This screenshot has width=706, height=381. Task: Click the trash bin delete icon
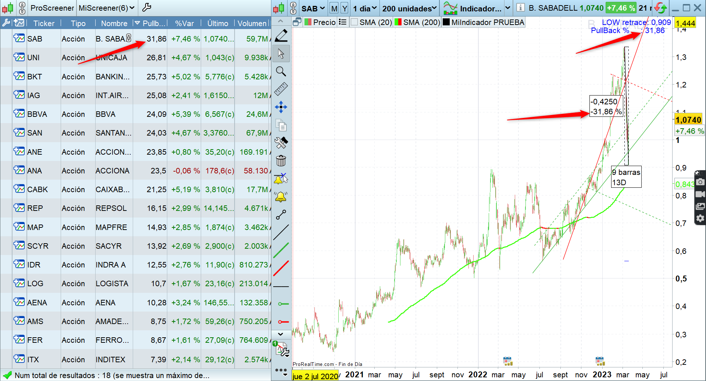click(x=281, y=161)
